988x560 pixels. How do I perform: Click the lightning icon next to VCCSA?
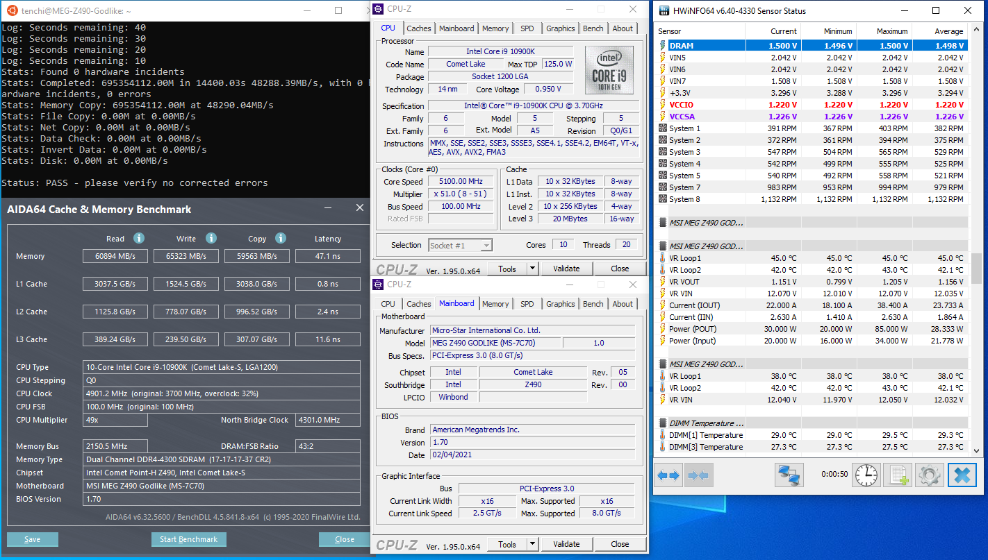pos(663,117)
